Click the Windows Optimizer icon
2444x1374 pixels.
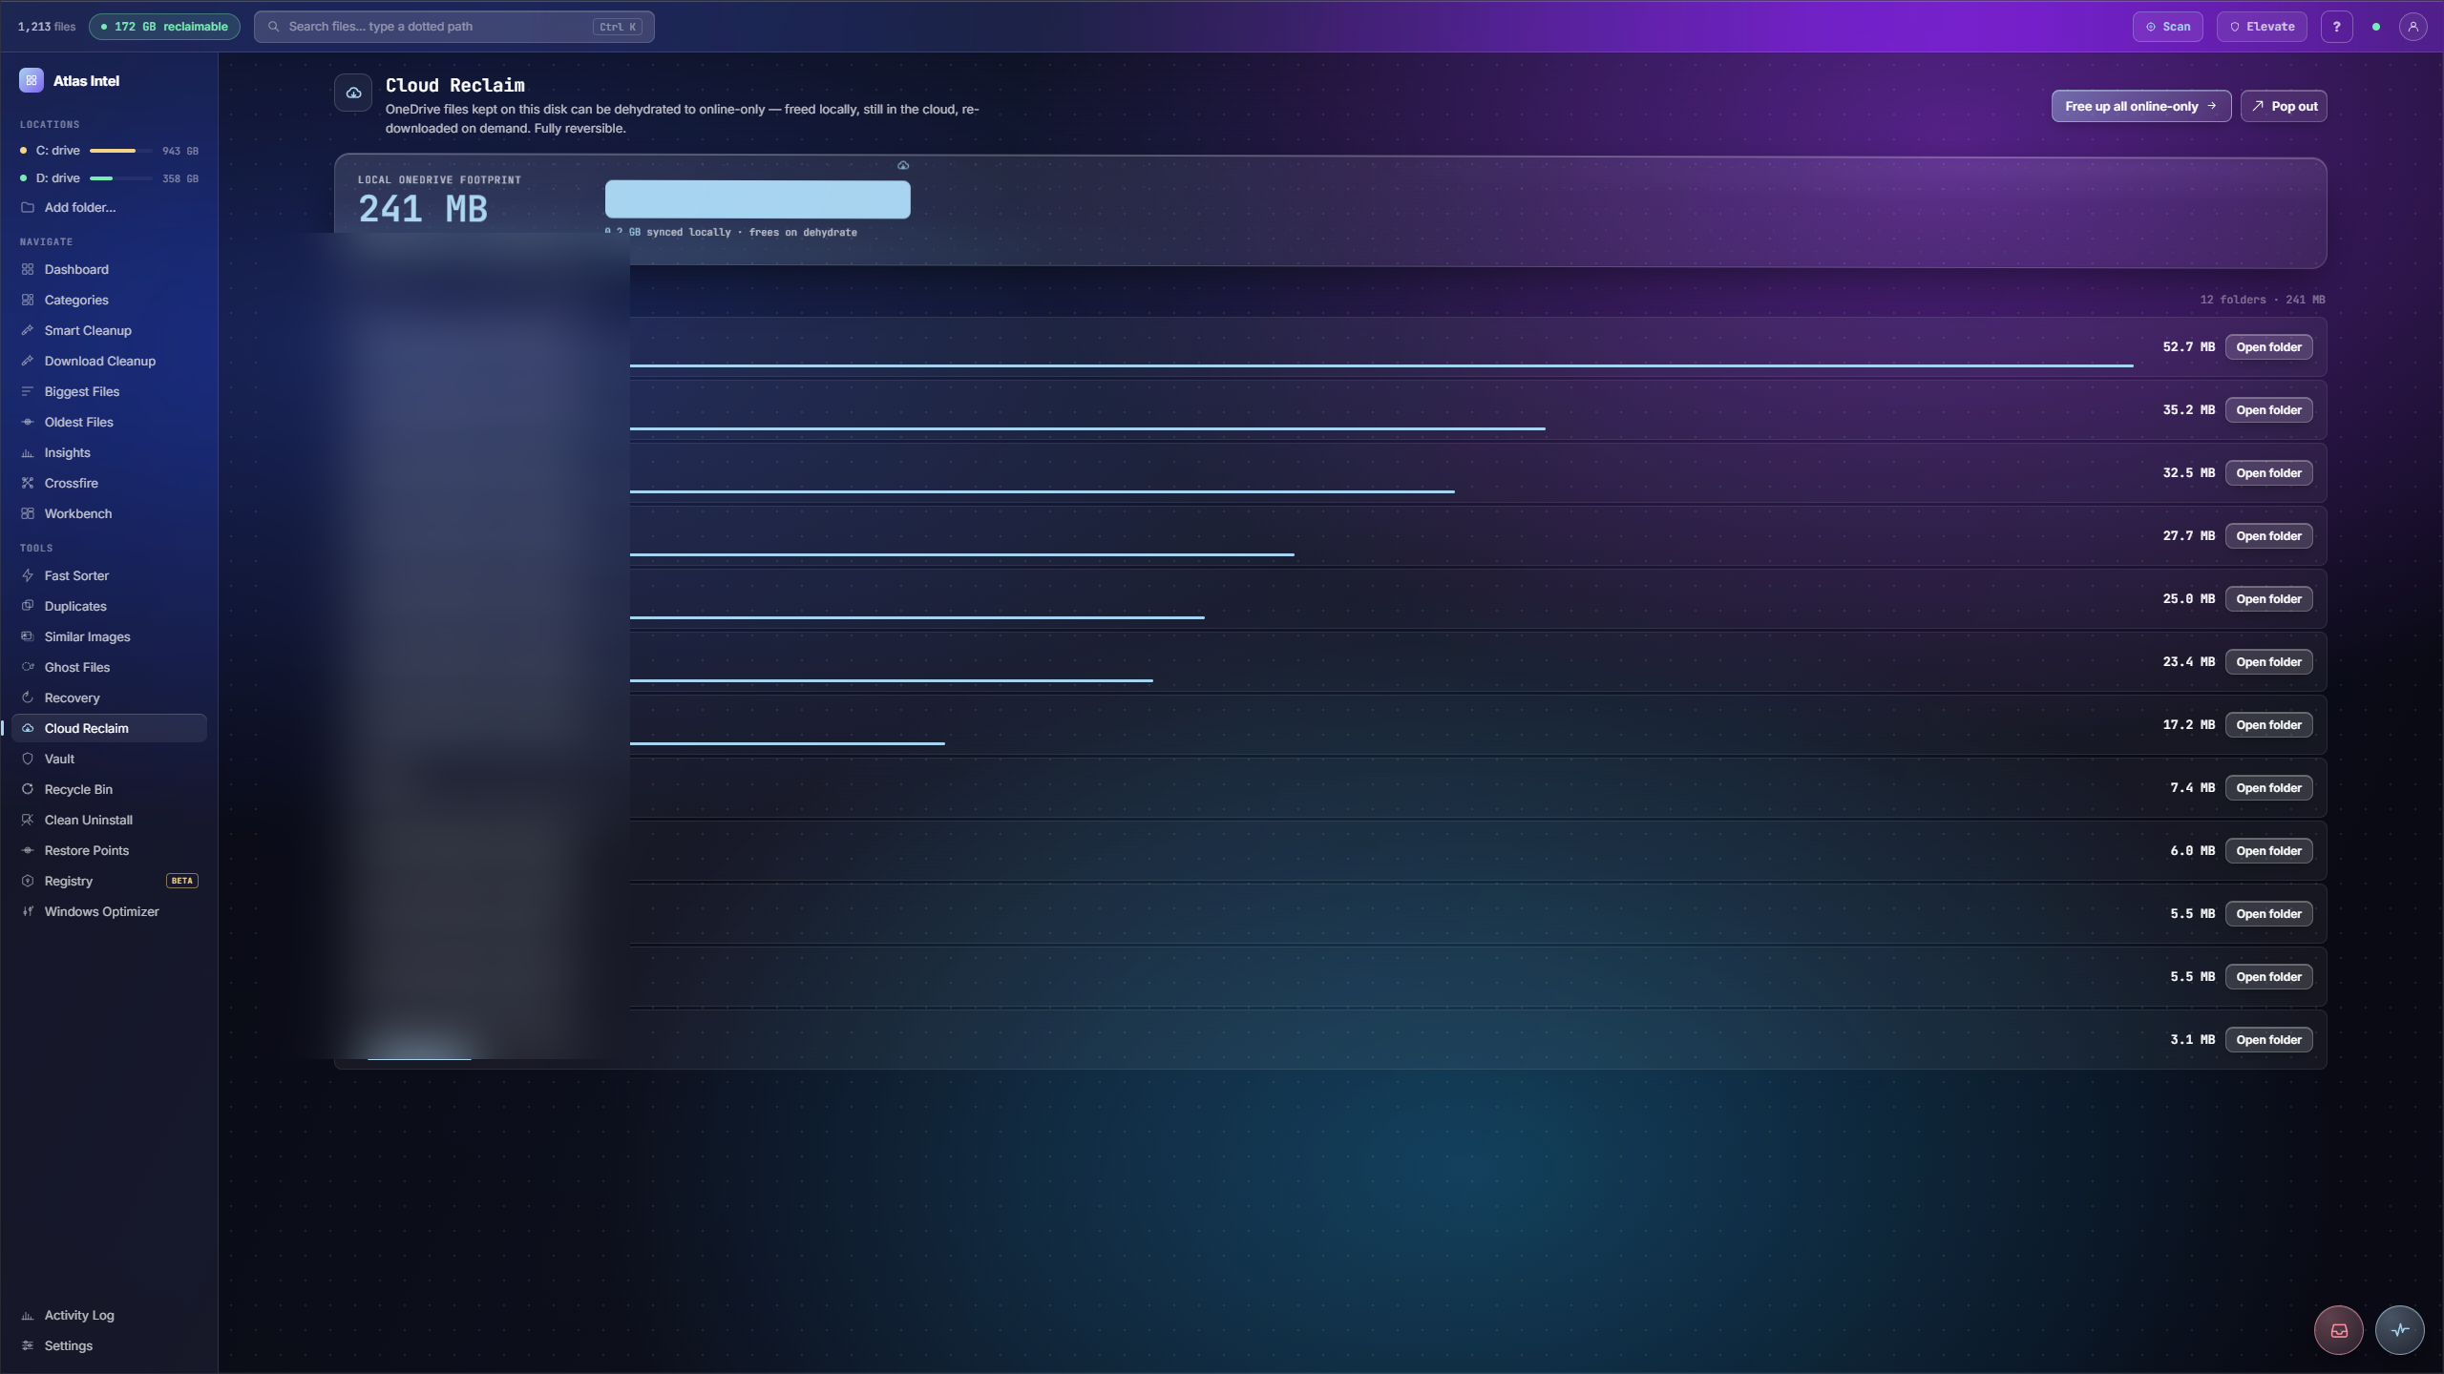28,911
